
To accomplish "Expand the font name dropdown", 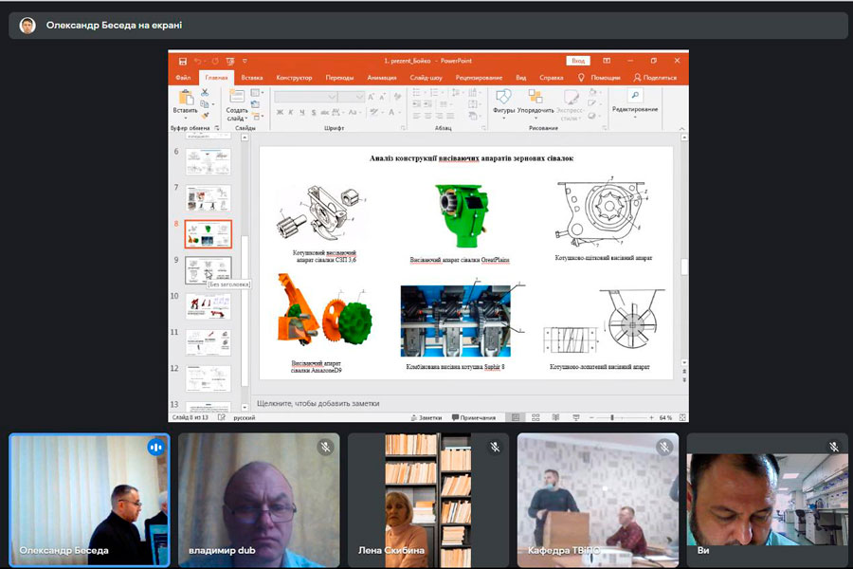I will [346, 97].
